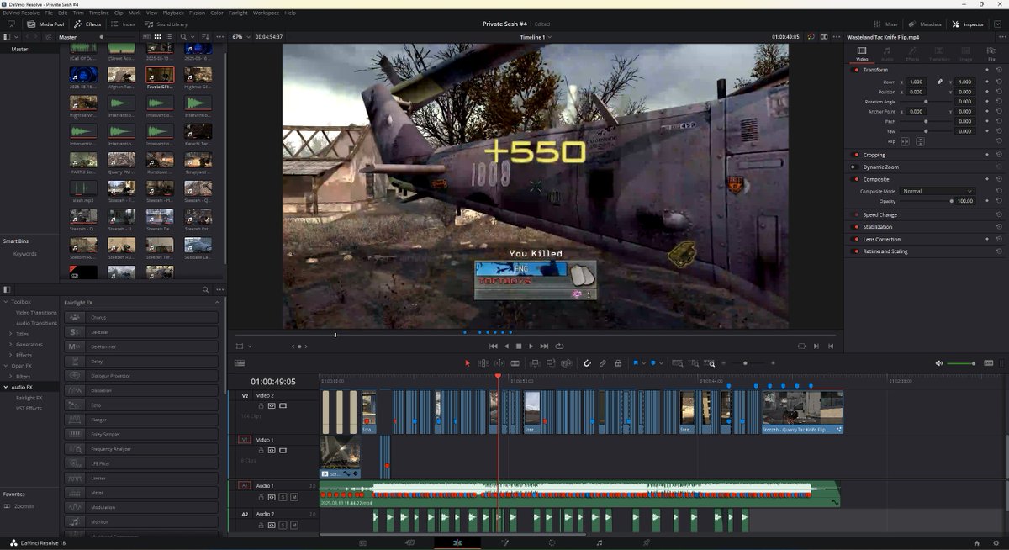Toggle Composite enable switch
The image size is (1009, 550).
point(856,179)
